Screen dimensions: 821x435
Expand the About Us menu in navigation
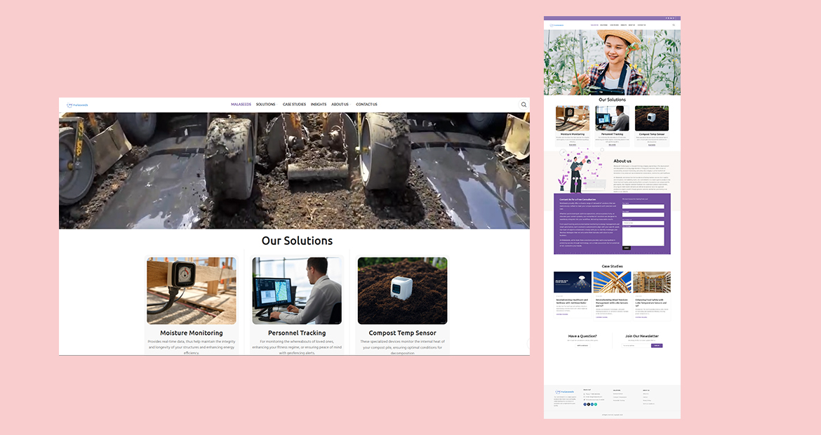pyautogui.click(x=340, y=105)
